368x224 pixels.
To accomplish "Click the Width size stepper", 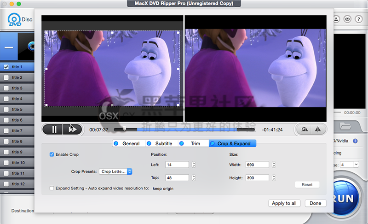I will [274, 165].
